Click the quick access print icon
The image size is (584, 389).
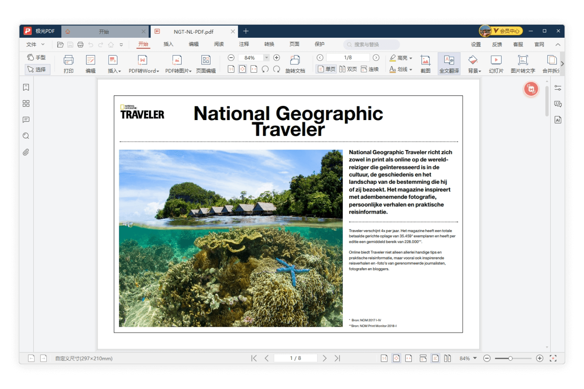tap(80, 45)
